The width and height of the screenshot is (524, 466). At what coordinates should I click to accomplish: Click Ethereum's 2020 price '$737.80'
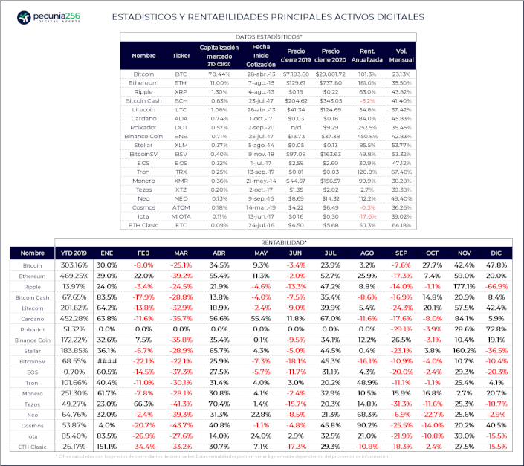click(x=331, y=82)
